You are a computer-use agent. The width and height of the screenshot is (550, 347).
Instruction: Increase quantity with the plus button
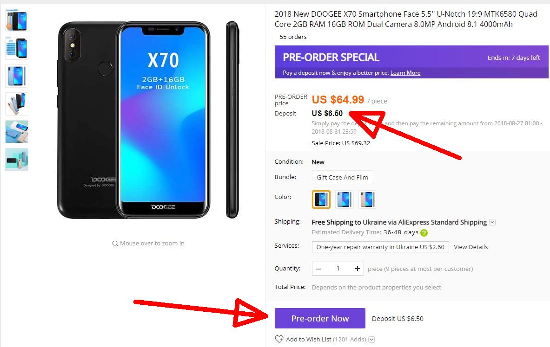tap(357, 269)
